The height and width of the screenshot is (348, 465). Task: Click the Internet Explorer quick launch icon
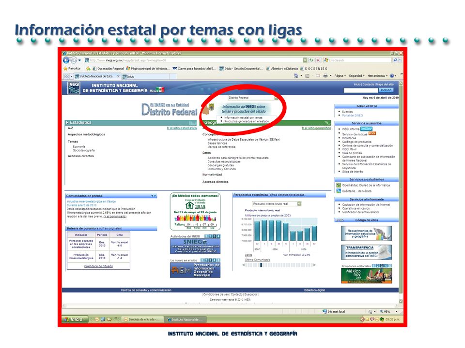click(103, 319)
